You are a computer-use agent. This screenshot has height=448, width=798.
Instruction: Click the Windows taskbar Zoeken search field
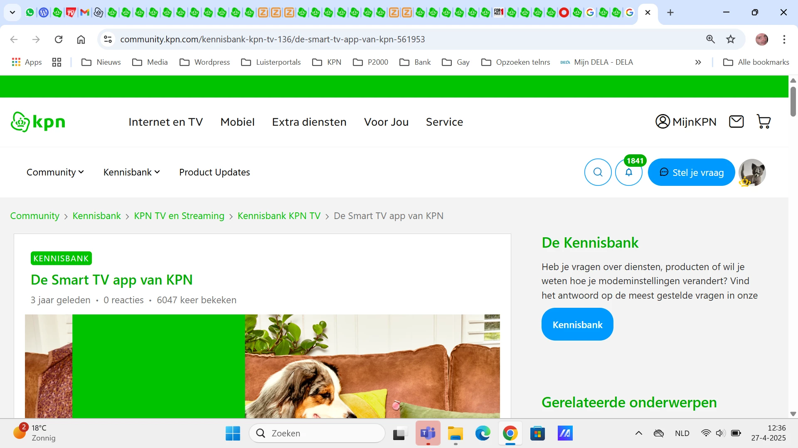(317, 433)
